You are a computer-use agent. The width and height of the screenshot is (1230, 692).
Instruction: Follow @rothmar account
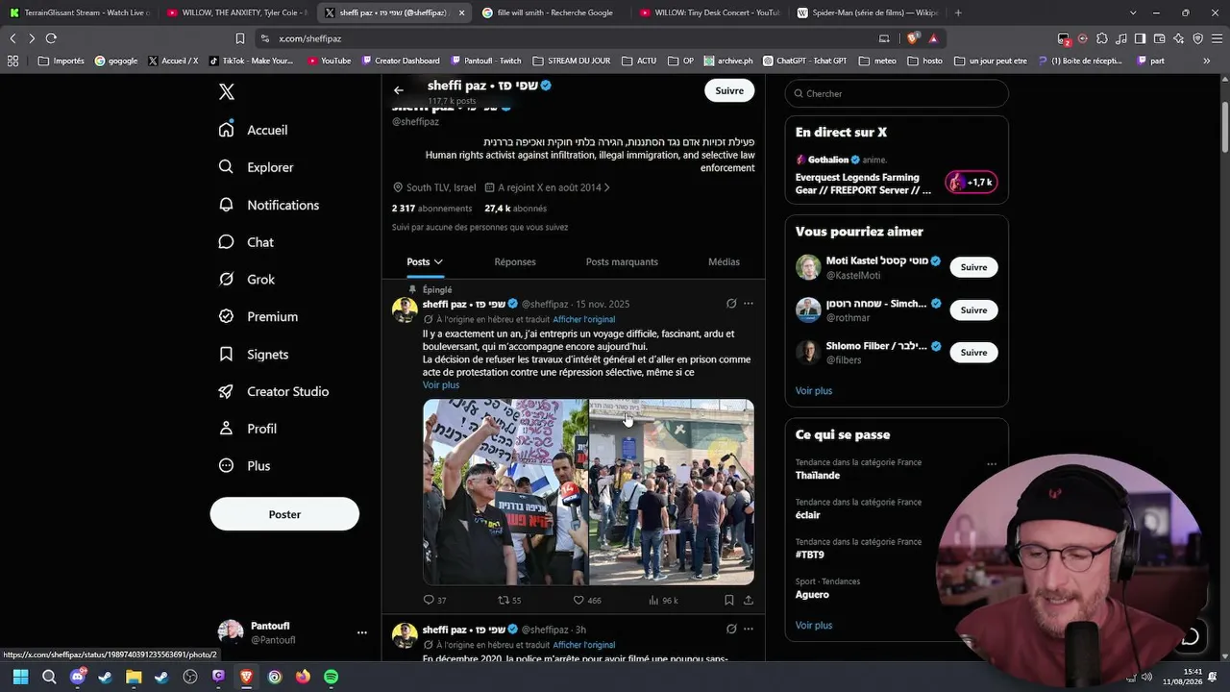(973, 310)
